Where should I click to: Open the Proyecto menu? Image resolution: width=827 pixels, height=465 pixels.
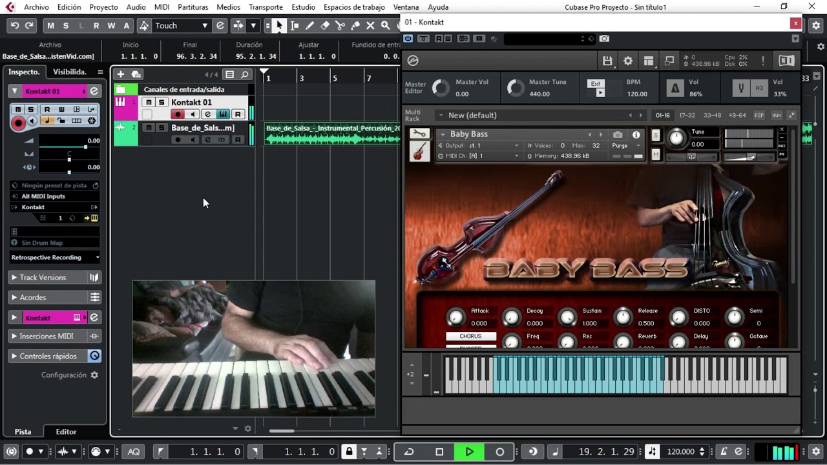(x=103, y=7)
